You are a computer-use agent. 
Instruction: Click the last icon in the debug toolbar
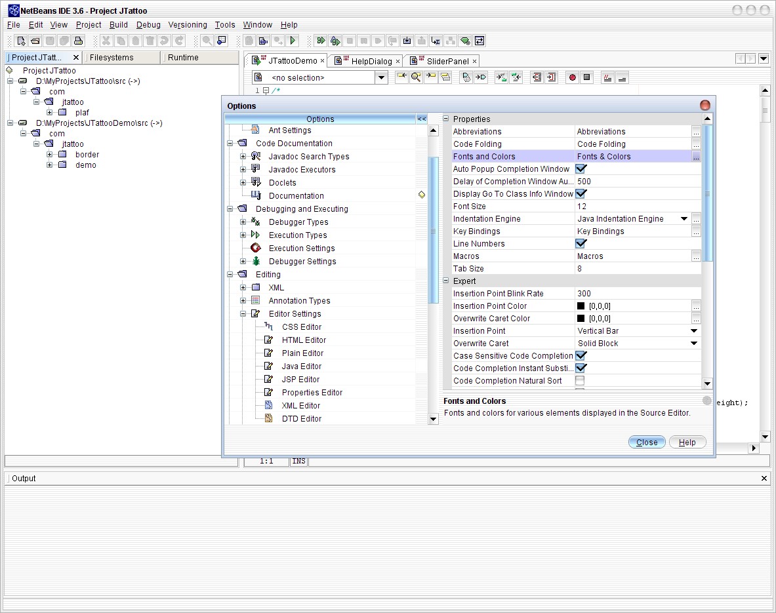click(x=479, y=41)
